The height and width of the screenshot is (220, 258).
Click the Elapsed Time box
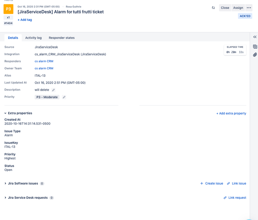point(235,50)
